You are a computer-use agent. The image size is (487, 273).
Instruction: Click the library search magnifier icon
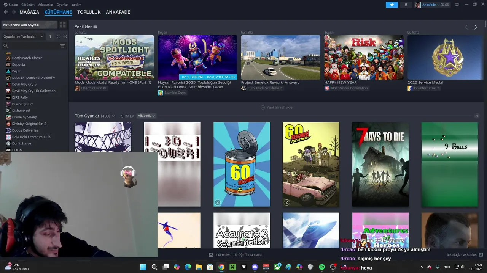tap(5, 46)
